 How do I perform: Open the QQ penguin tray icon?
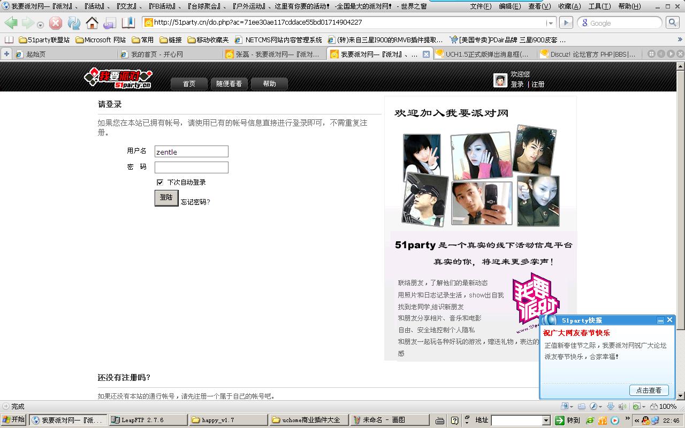pyautogui.click(x=646, y=421)
